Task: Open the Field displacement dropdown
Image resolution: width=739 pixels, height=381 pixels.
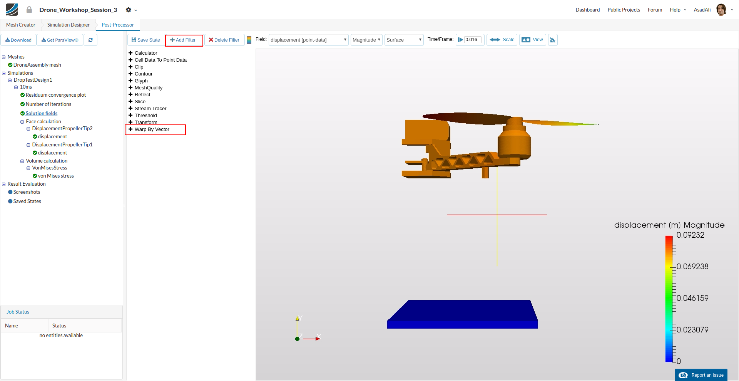Action: coord(308,40)
